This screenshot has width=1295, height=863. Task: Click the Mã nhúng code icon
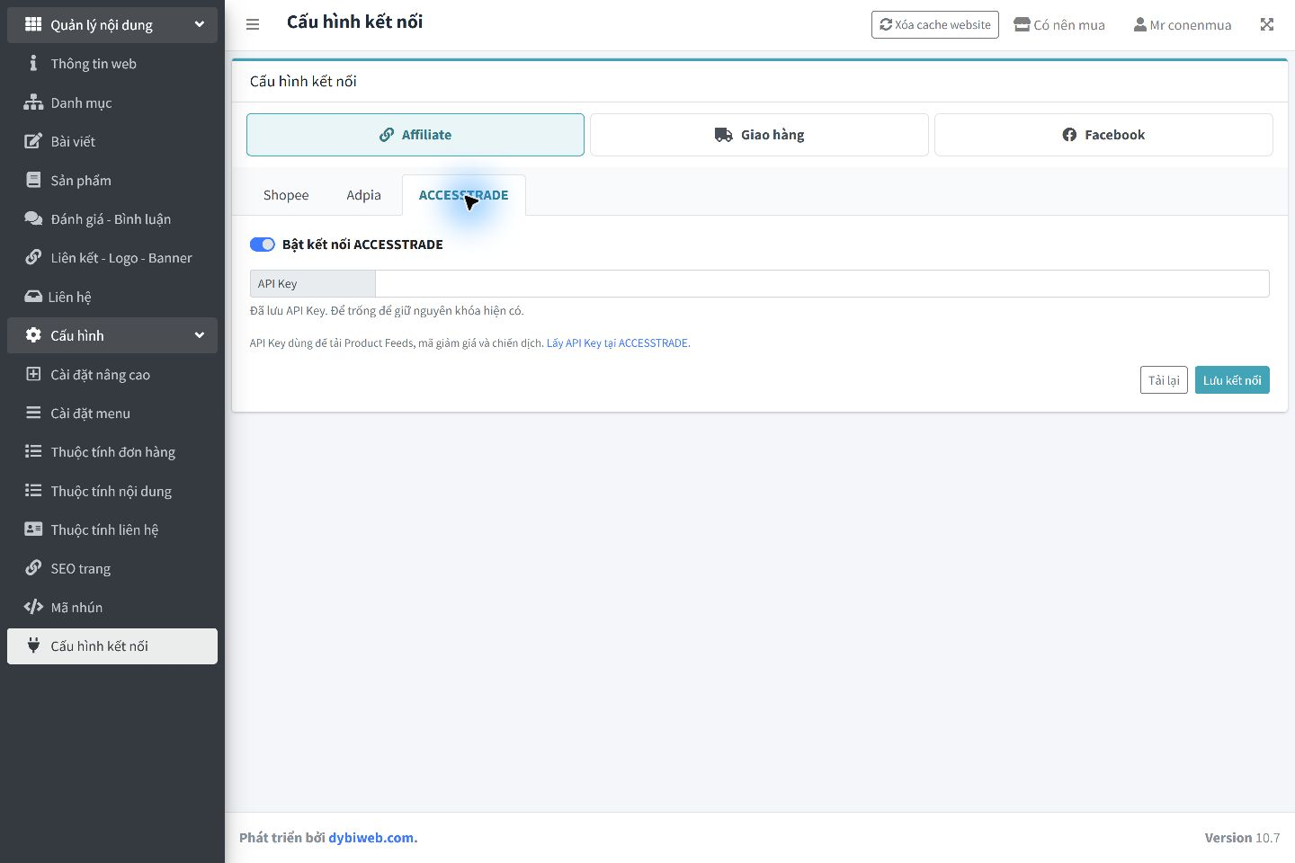click(33, 607)
